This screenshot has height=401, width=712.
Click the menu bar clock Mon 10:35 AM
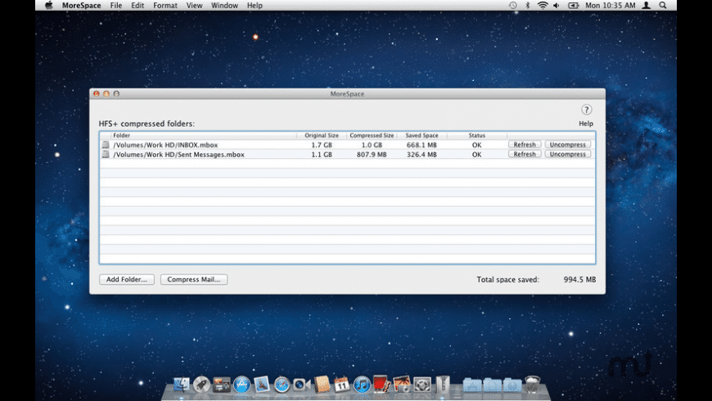[x=611, y=6]
